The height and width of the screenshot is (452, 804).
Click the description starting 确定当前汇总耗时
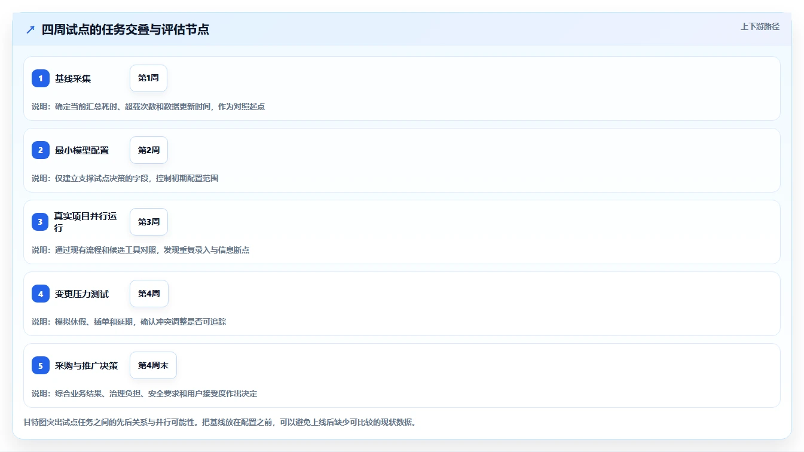click(148, 106)
